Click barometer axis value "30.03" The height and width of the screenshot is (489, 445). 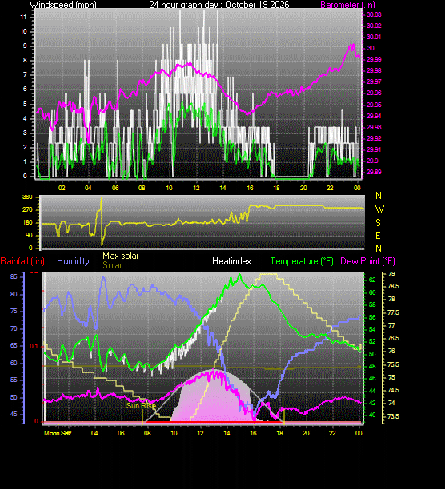coord(374,14)
